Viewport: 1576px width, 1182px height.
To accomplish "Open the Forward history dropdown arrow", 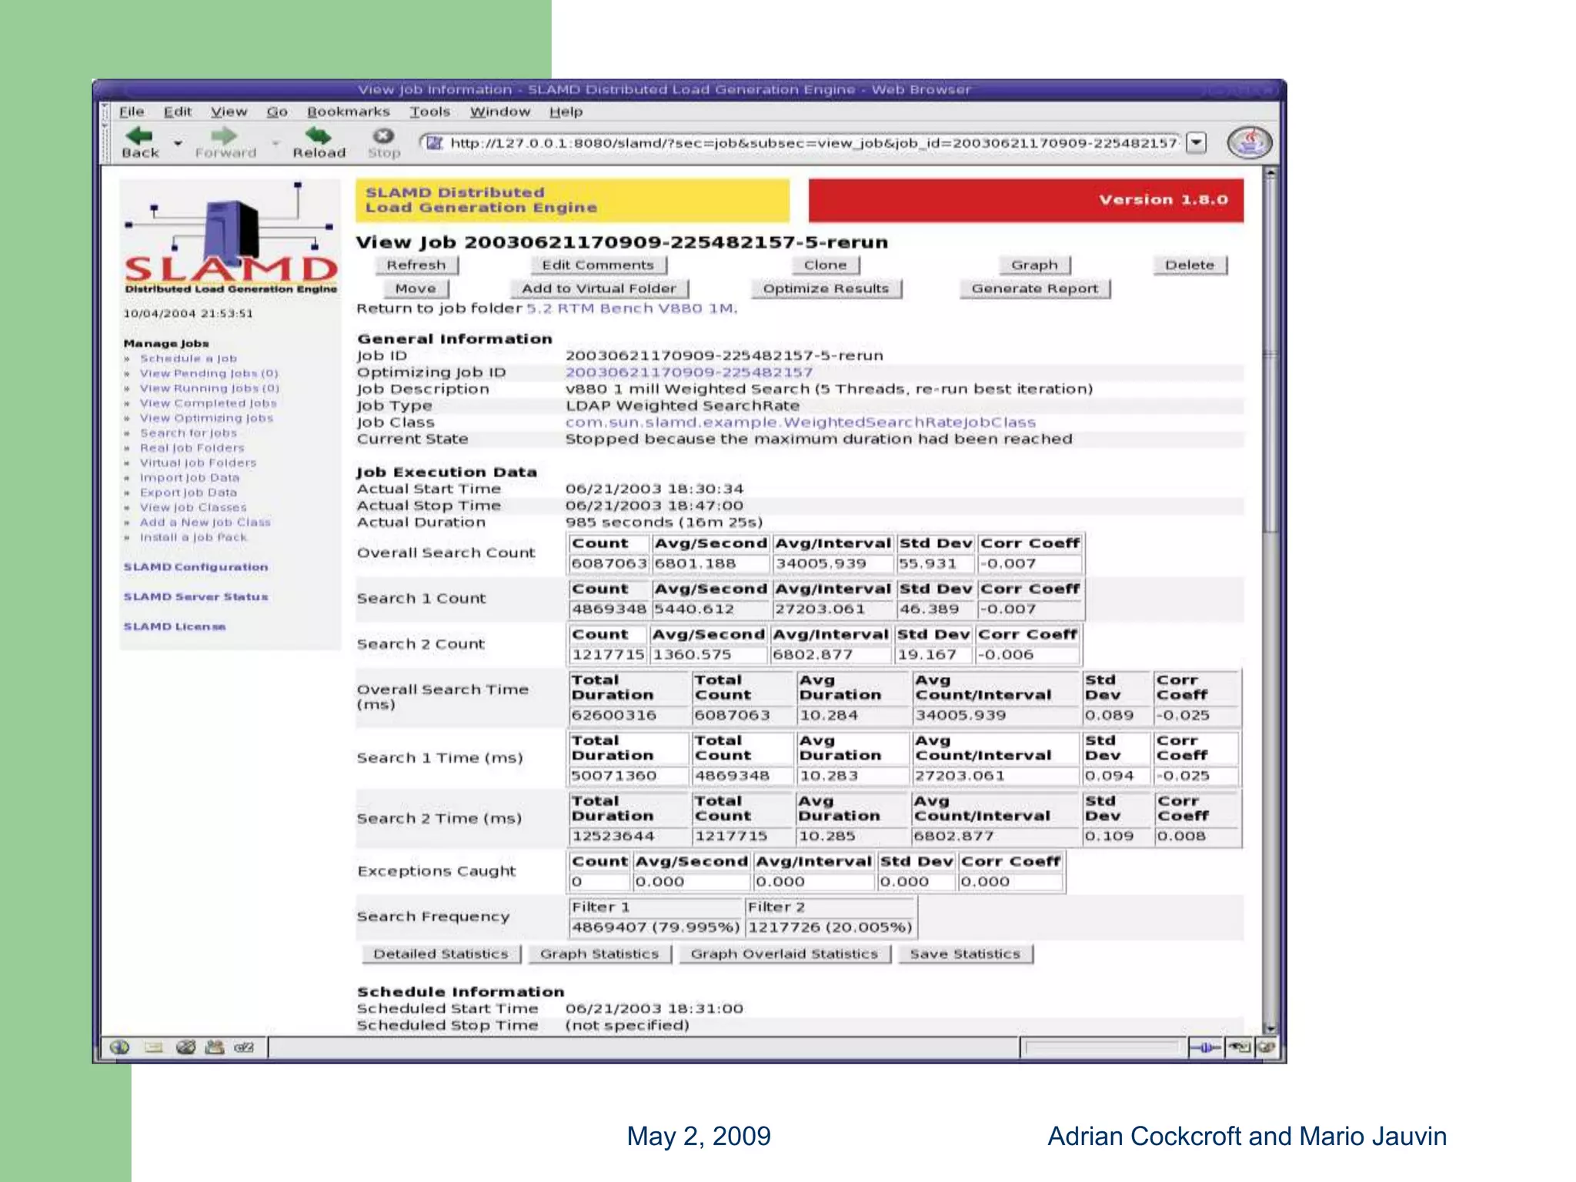I will tap(275, 143).
